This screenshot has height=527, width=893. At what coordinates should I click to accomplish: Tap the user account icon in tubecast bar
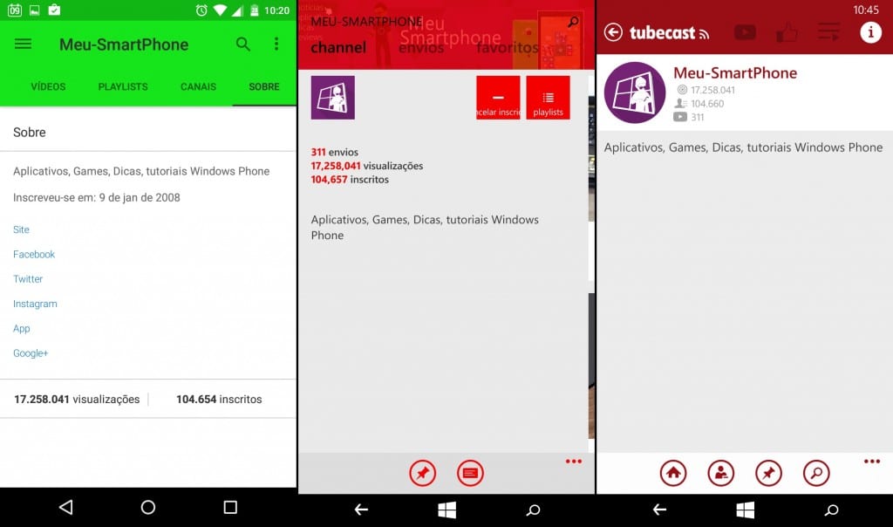[721, 473]
